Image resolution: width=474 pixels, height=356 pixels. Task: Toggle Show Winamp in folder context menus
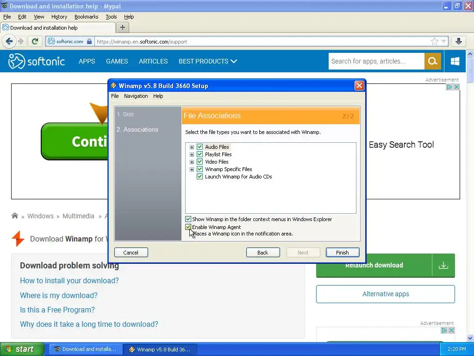[x=188, y=219]
